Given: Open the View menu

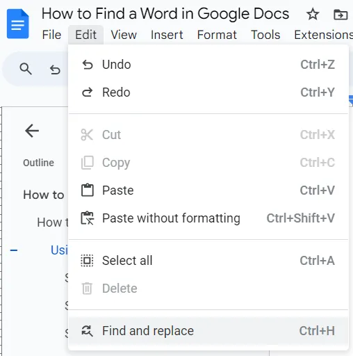Looking at the screenshot, I should (124, 35).
